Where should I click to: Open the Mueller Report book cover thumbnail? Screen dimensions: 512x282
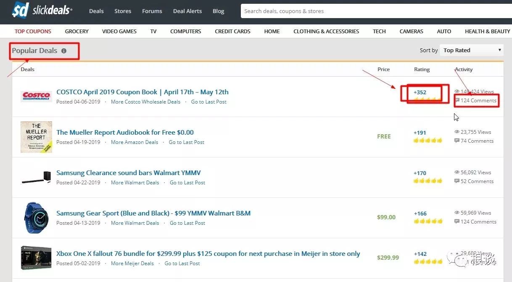36,137
